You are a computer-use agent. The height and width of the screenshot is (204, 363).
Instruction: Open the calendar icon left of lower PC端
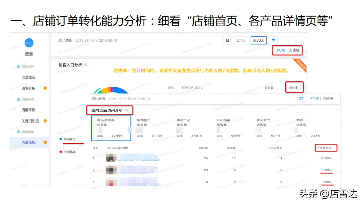click(x=301, y=99)
